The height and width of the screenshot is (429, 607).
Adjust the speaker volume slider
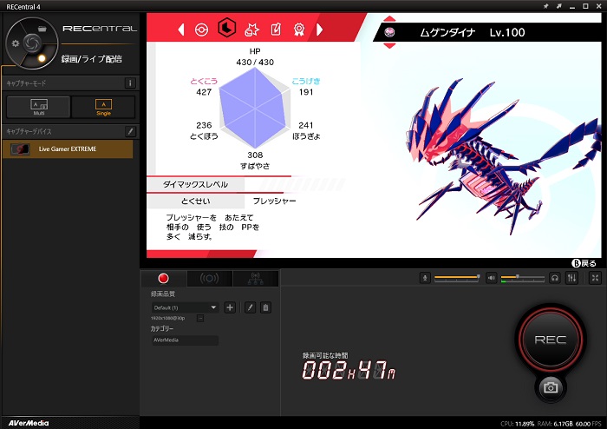click(x=523, y=278)
